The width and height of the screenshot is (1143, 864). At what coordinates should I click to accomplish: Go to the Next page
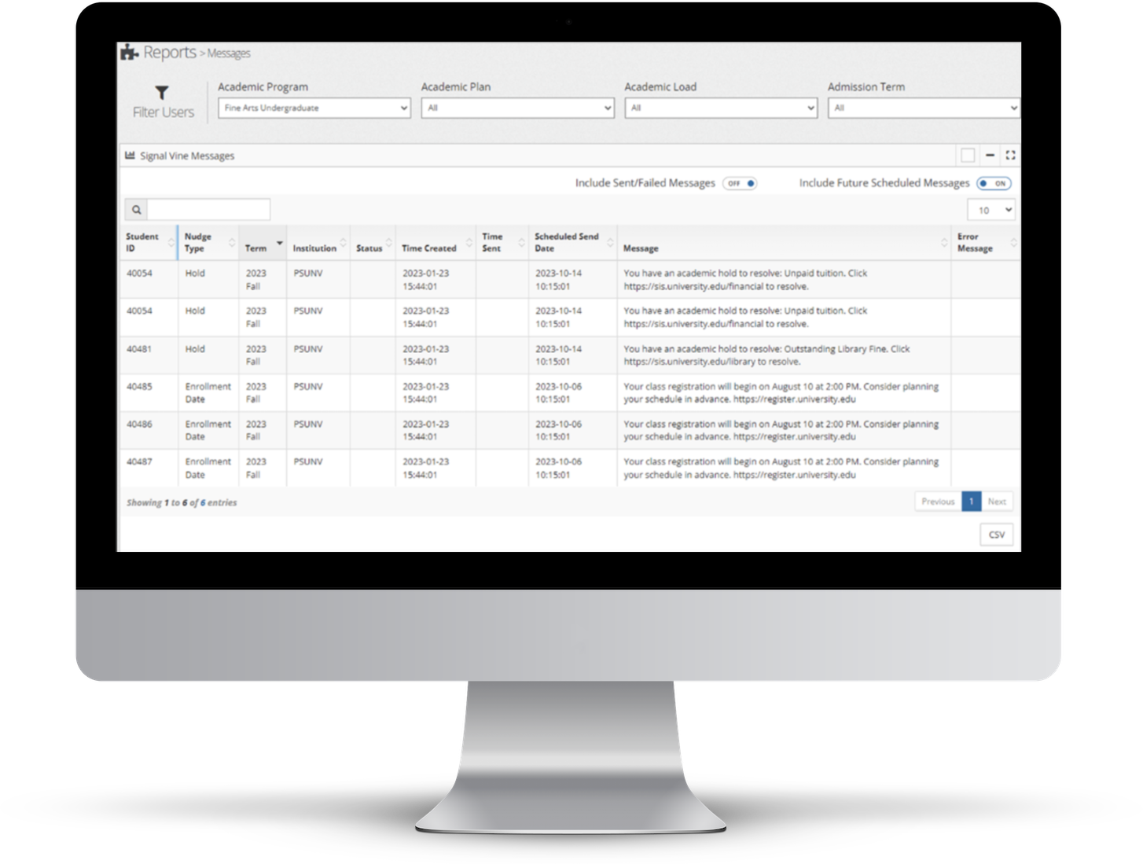click(x=997, y=502)
